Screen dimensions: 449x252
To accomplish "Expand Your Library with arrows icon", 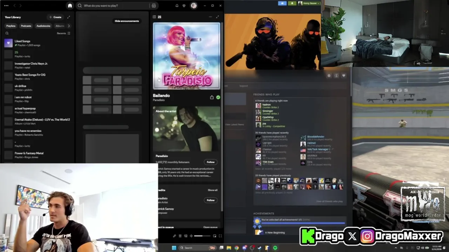I will [69, 17].
